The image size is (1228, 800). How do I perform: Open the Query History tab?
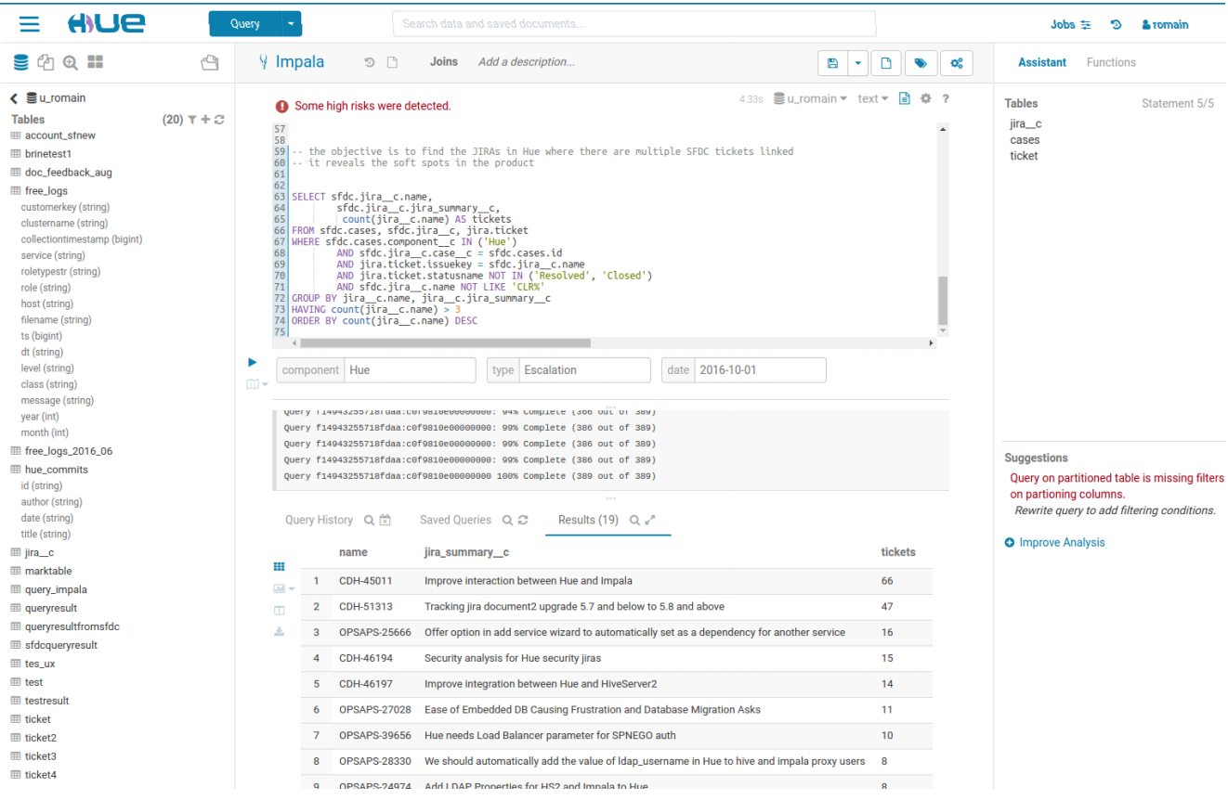pos(319,521)
